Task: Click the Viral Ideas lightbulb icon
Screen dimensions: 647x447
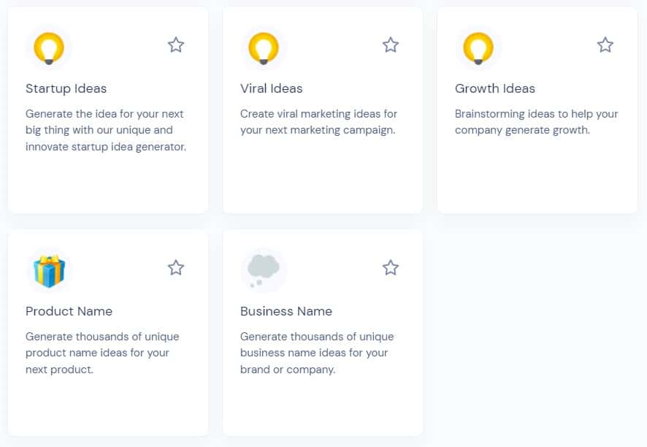Action: [x=264, y=49]
